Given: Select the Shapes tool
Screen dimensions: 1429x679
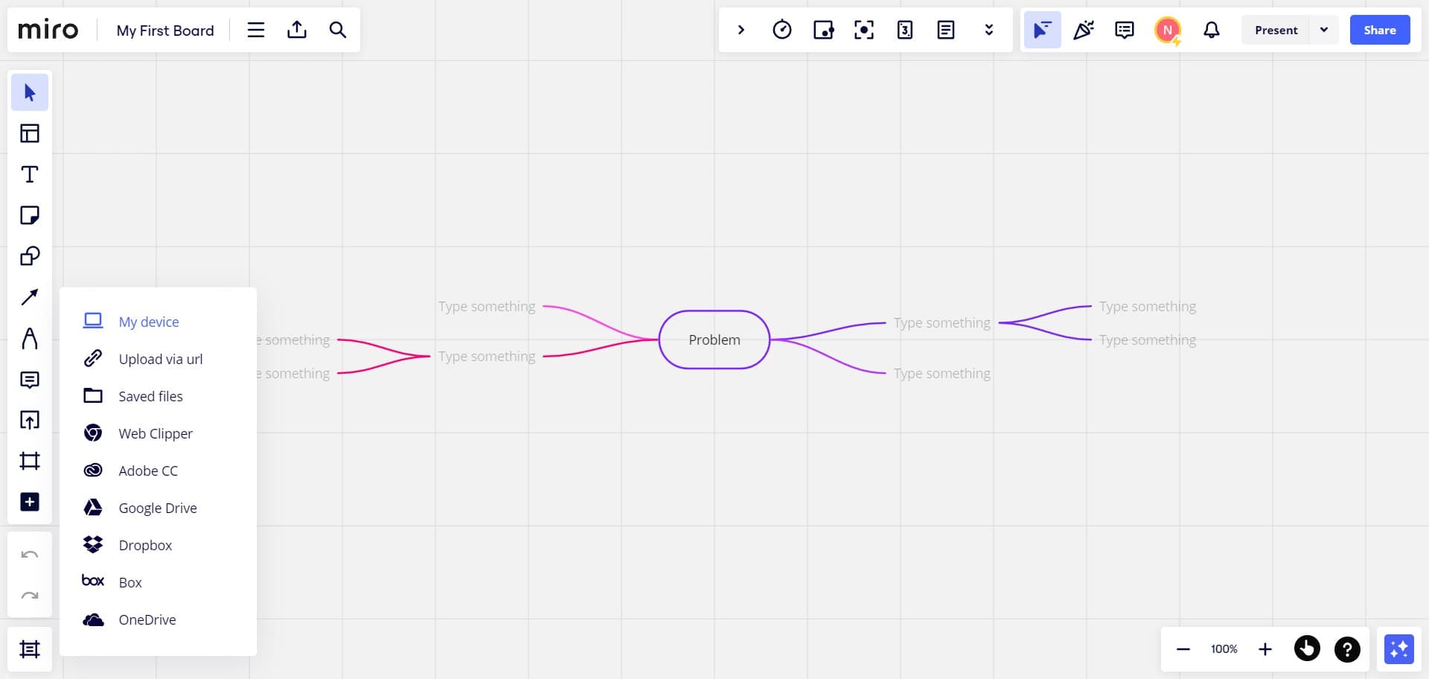Looking at the screenshot, I should click(30, 256).
